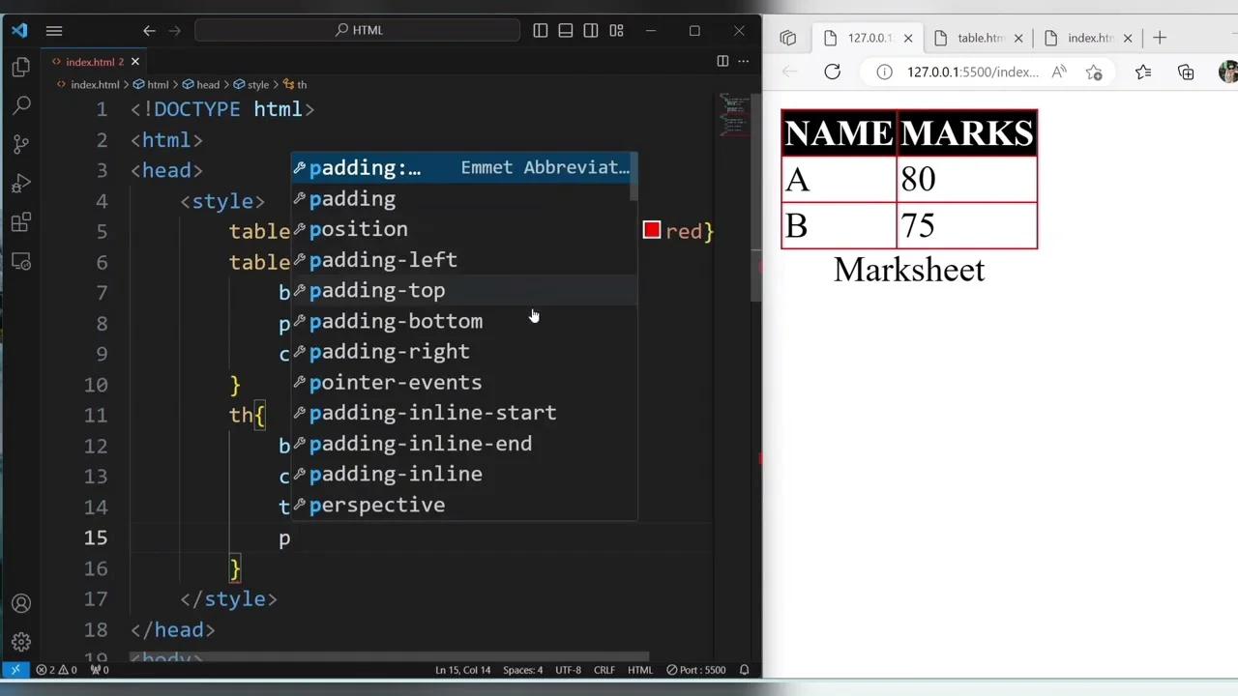Switch to the table.html browser tab

click(979, 38)
